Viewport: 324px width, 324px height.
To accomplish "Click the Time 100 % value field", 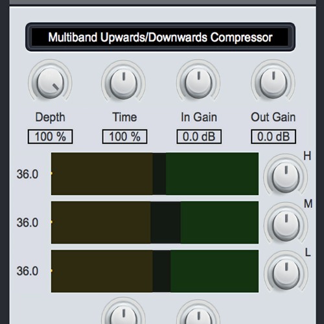I will (124, 137).
